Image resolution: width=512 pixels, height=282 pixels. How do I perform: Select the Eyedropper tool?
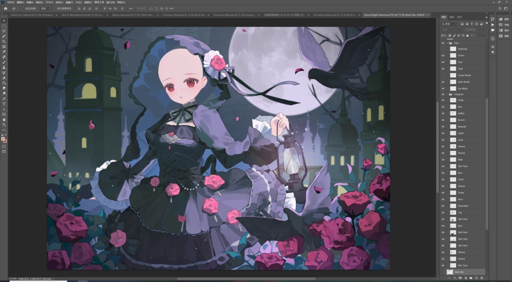pos(4,52)
